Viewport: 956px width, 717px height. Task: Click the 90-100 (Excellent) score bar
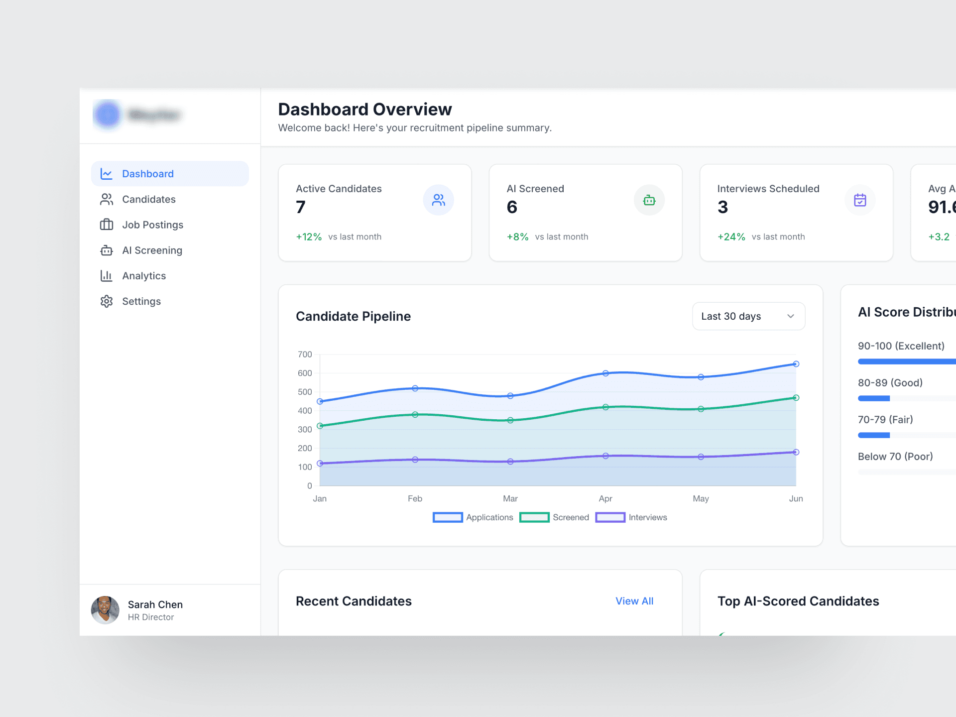pyautogui.click(x=906, y=361)
